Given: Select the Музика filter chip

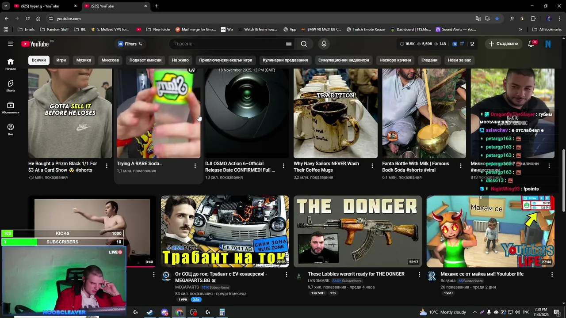Looking at the screenshot, I should 84,60.
